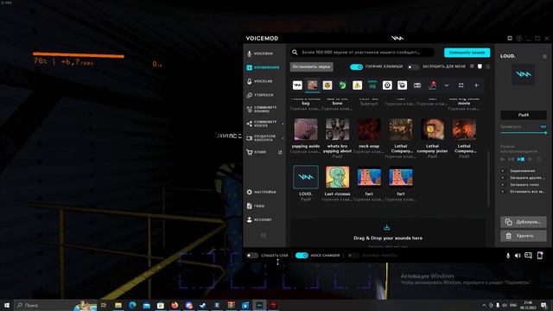
Task: Open LOUD. panel options menu icon
Action: [544, 56]
